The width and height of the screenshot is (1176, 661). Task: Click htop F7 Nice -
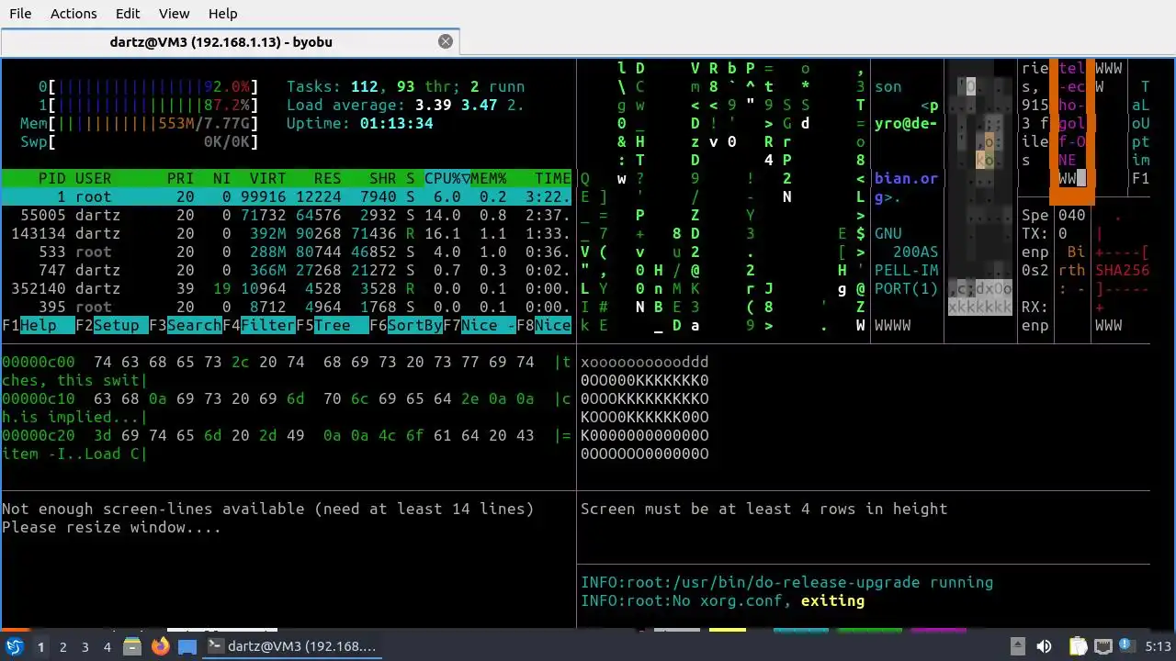[479, 325]
